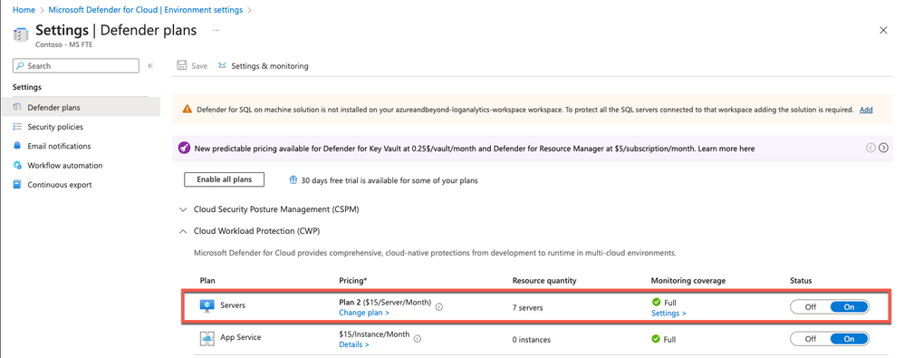The width and height of the screenshot is (904, 358).
Task: Click the App Service pricing info icon
Action: (418, 339)
